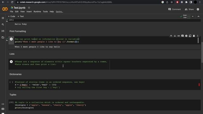203x114 pixels.
Task: Copy link to the selected cell
Action: coord(179,36)
